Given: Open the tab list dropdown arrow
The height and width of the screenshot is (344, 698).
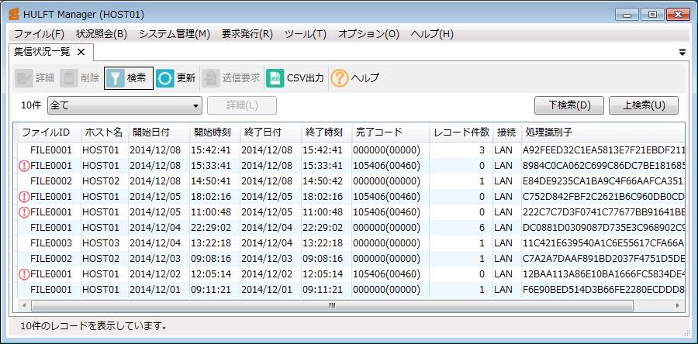Looking at the screenshot, I should point(682,53).
